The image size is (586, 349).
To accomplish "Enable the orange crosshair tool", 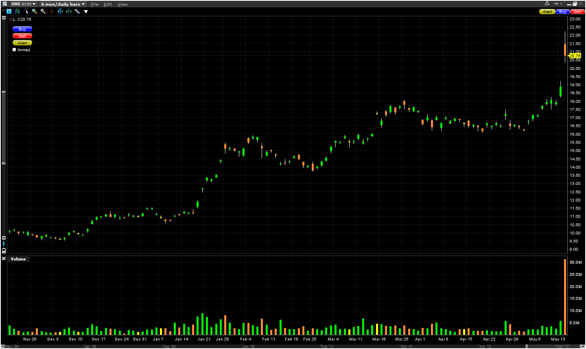I will click(52, 11).
